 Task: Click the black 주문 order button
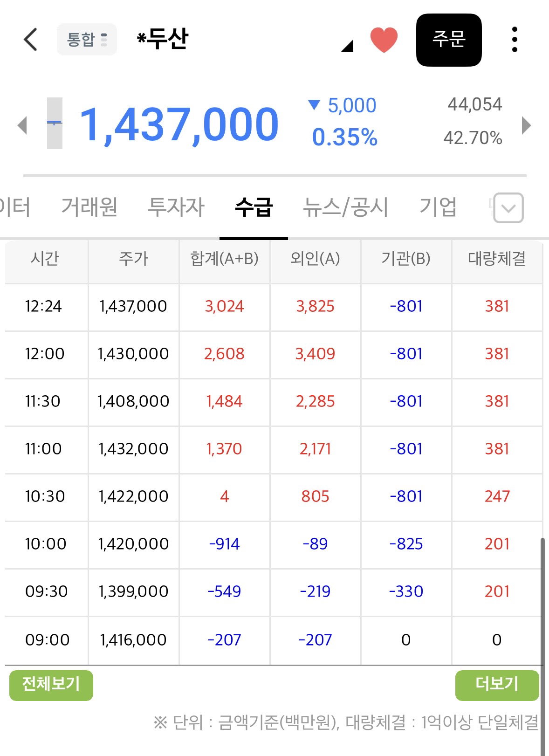449,40
